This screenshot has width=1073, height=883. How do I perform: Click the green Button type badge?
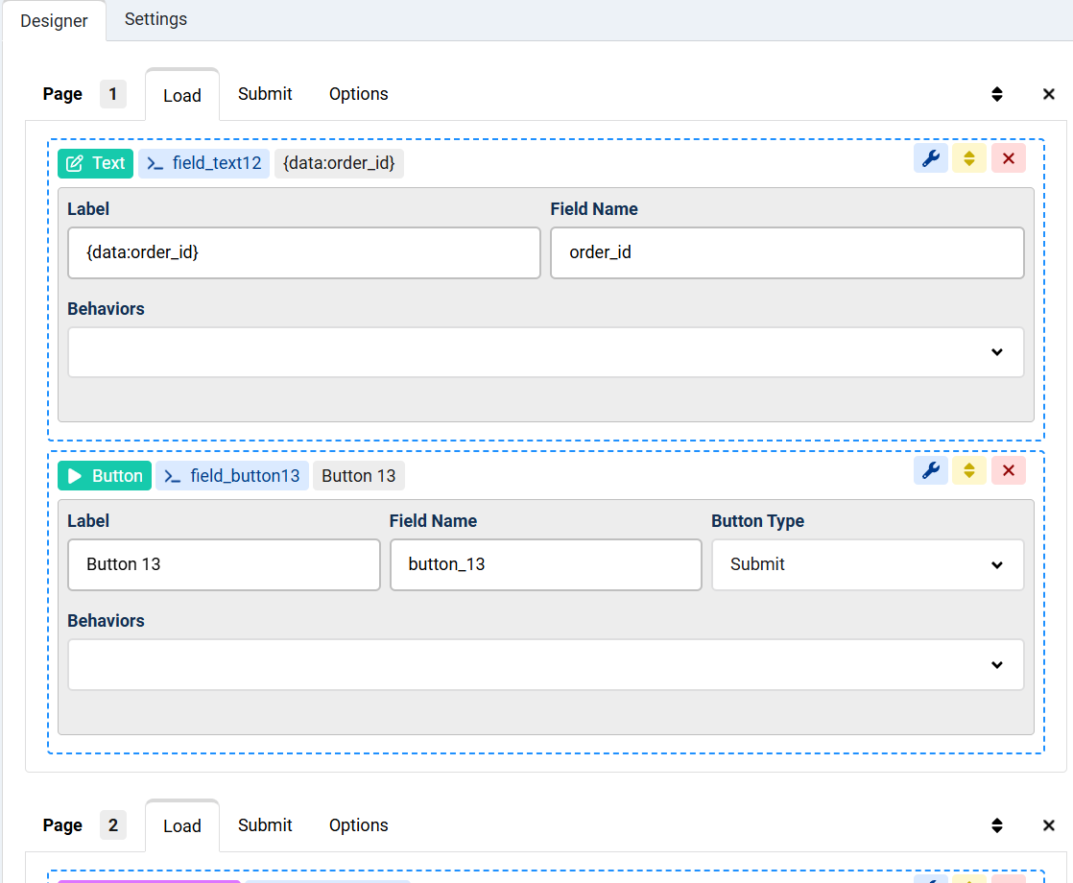coord(105,476)
